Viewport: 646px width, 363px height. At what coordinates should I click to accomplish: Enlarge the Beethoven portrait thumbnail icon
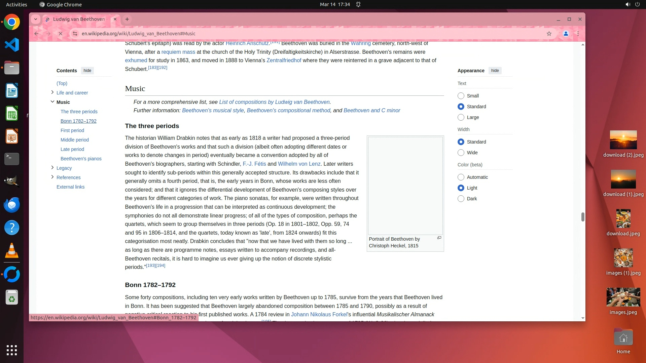[439, 238]
